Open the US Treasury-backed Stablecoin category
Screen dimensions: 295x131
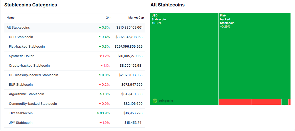pos(34,75)
